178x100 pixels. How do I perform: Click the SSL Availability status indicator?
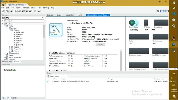coord(69,66)
